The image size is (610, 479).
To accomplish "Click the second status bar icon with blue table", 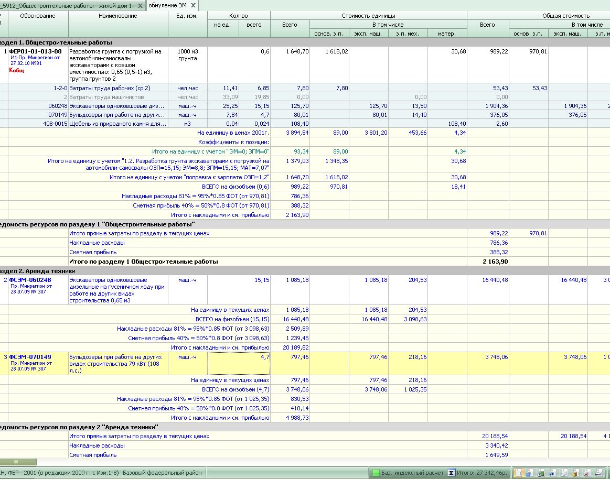I will (x=530, y=473).
